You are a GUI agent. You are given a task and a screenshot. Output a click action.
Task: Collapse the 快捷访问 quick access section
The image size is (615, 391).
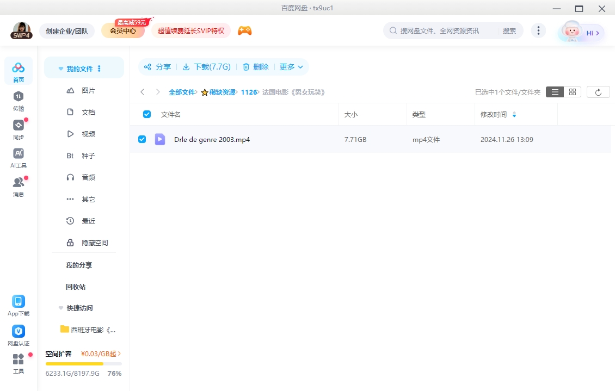[x=61, y=308]
